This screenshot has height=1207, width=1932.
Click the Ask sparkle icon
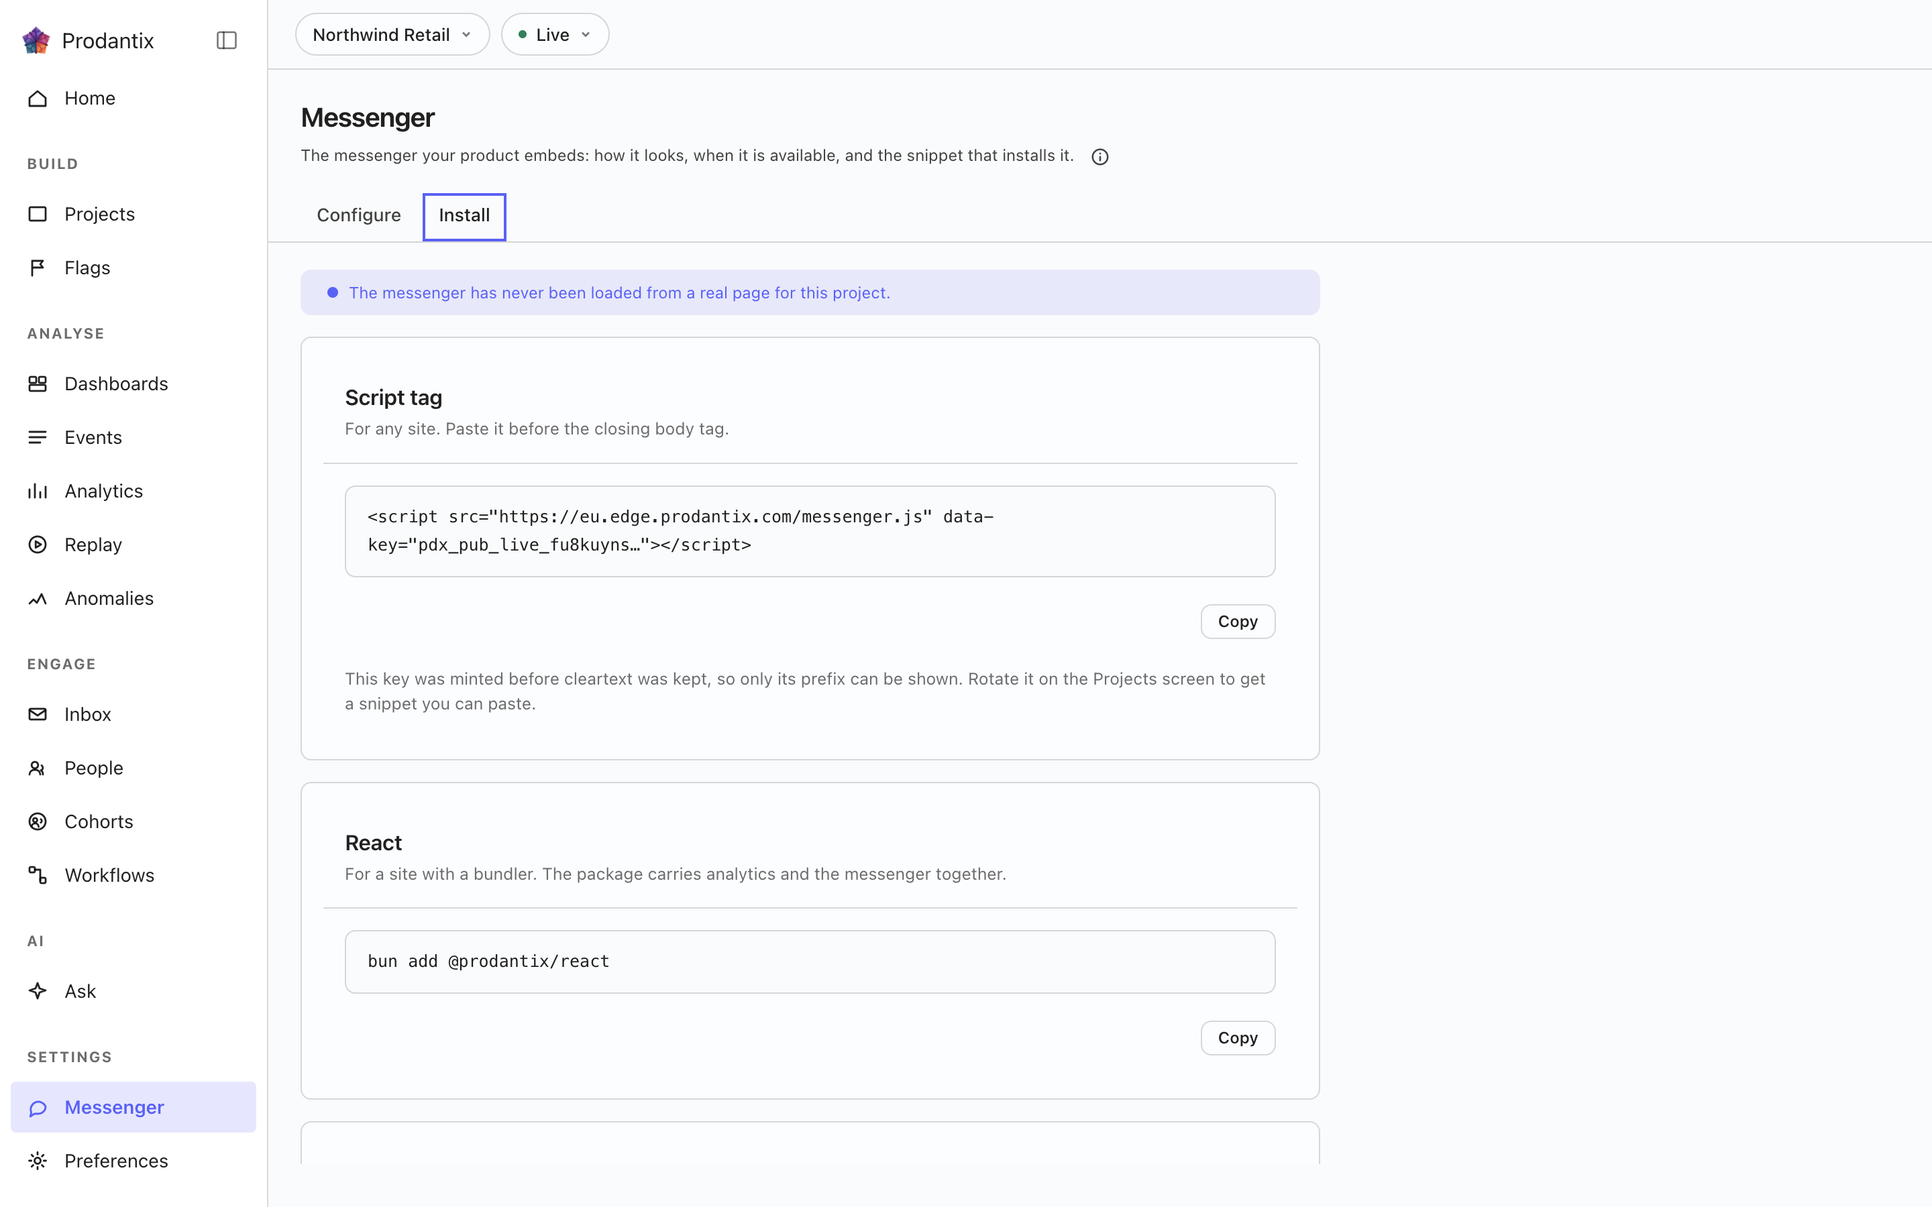pos(38,992)
